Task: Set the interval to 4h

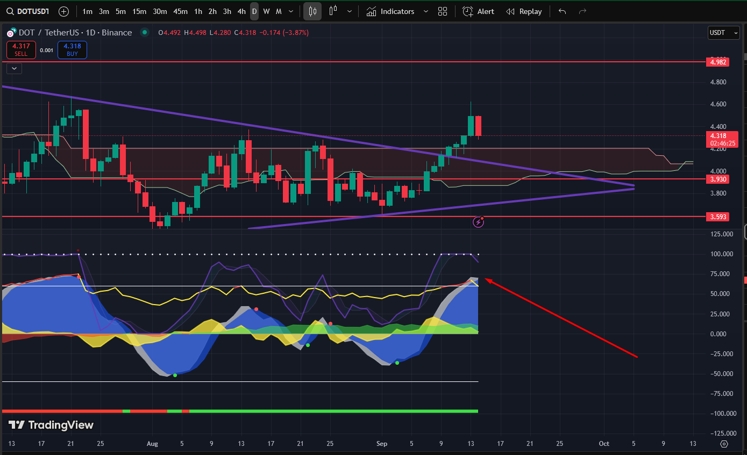Action: coord(241,11)
